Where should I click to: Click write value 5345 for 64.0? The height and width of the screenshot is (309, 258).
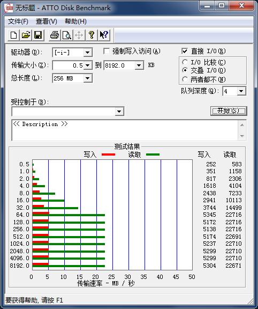click(x=209, y=215)
